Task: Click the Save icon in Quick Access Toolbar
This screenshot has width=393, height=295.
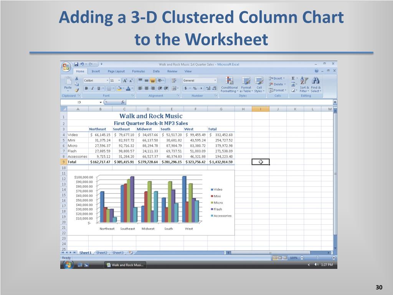Action: click(76, 64)
